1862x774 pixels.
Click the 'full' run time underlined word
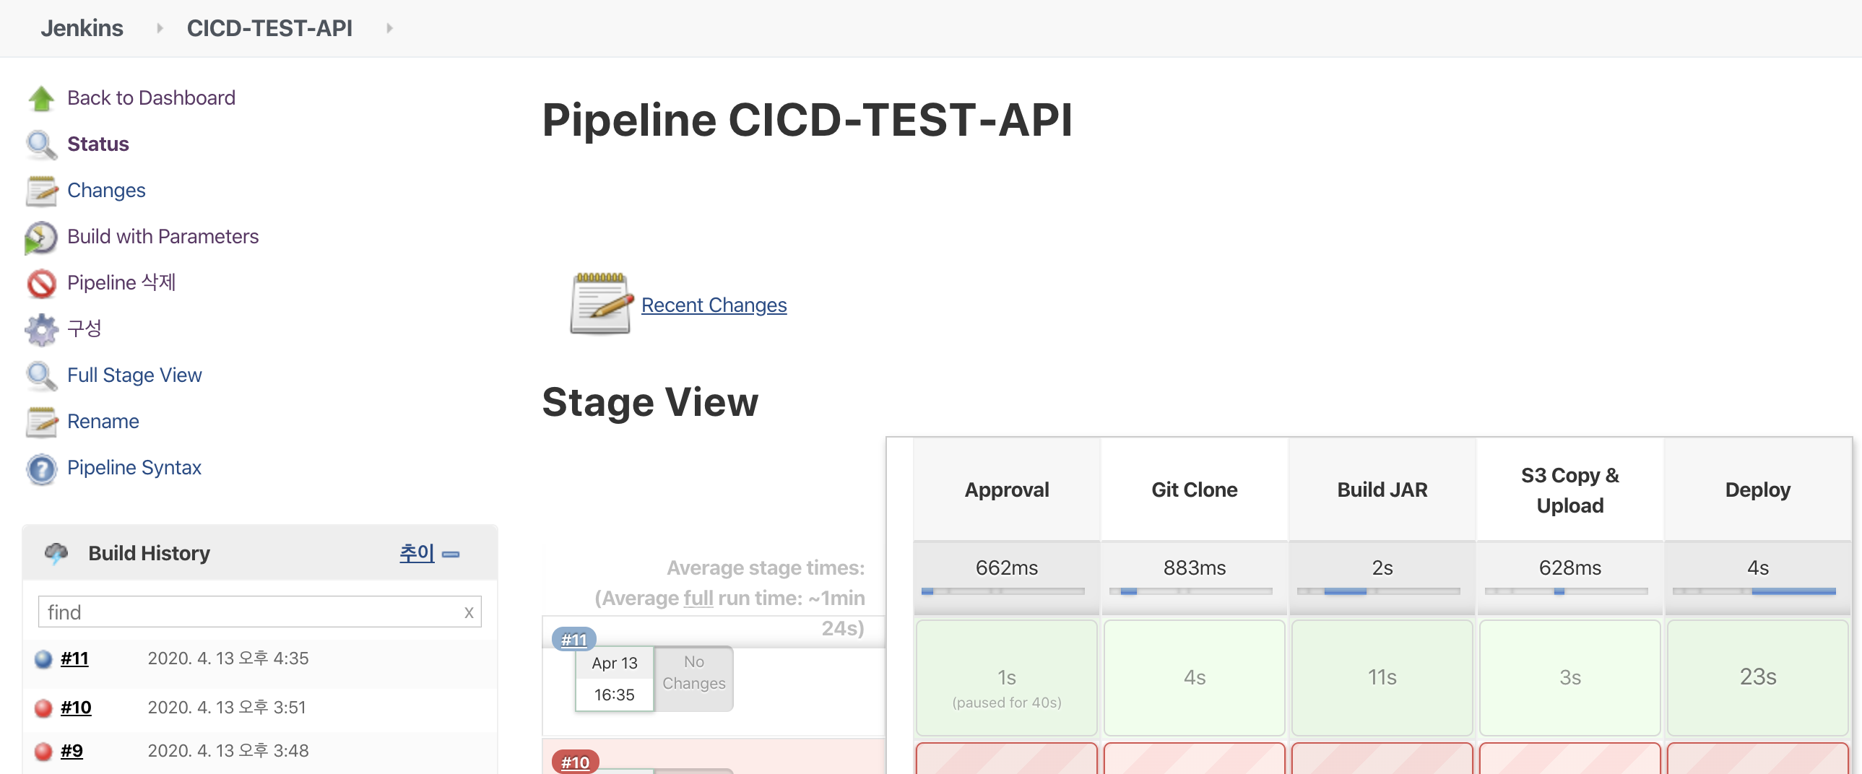[698, 599]
